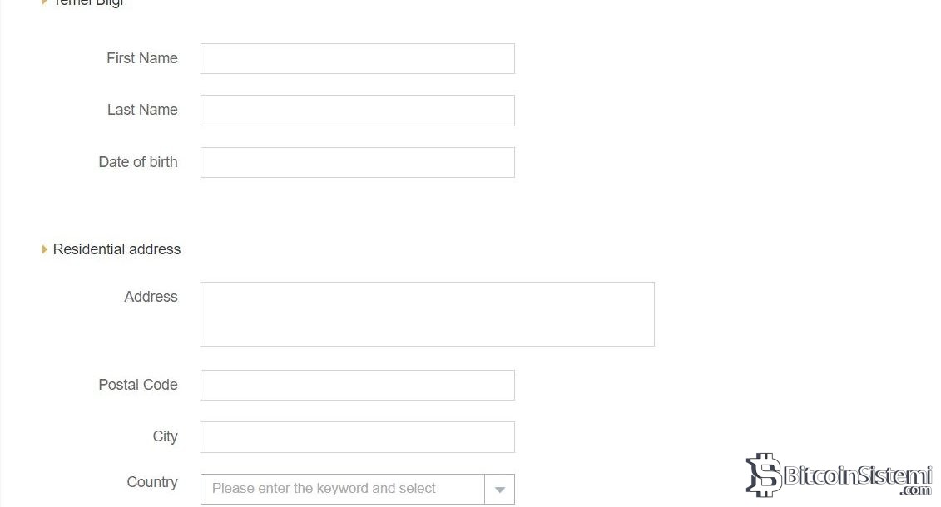Image resolution: width=941 pixels, height=507 pixels.
Task: Click into the First Name field
Action: pyautogui.click(x=357, y=59)
